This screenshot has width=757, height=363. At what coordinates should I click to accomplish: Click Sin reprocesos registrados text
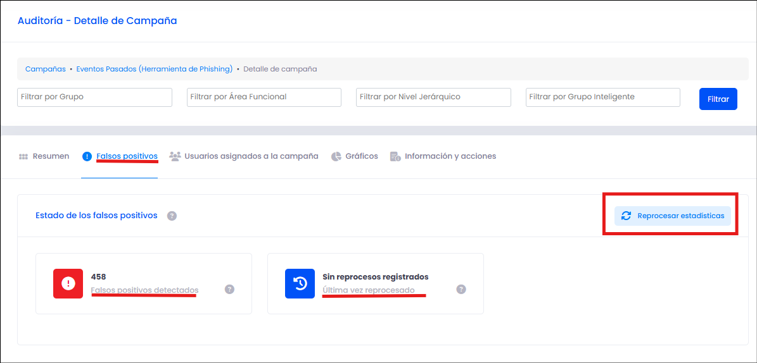pyautogui.click(x=376, y=277)
